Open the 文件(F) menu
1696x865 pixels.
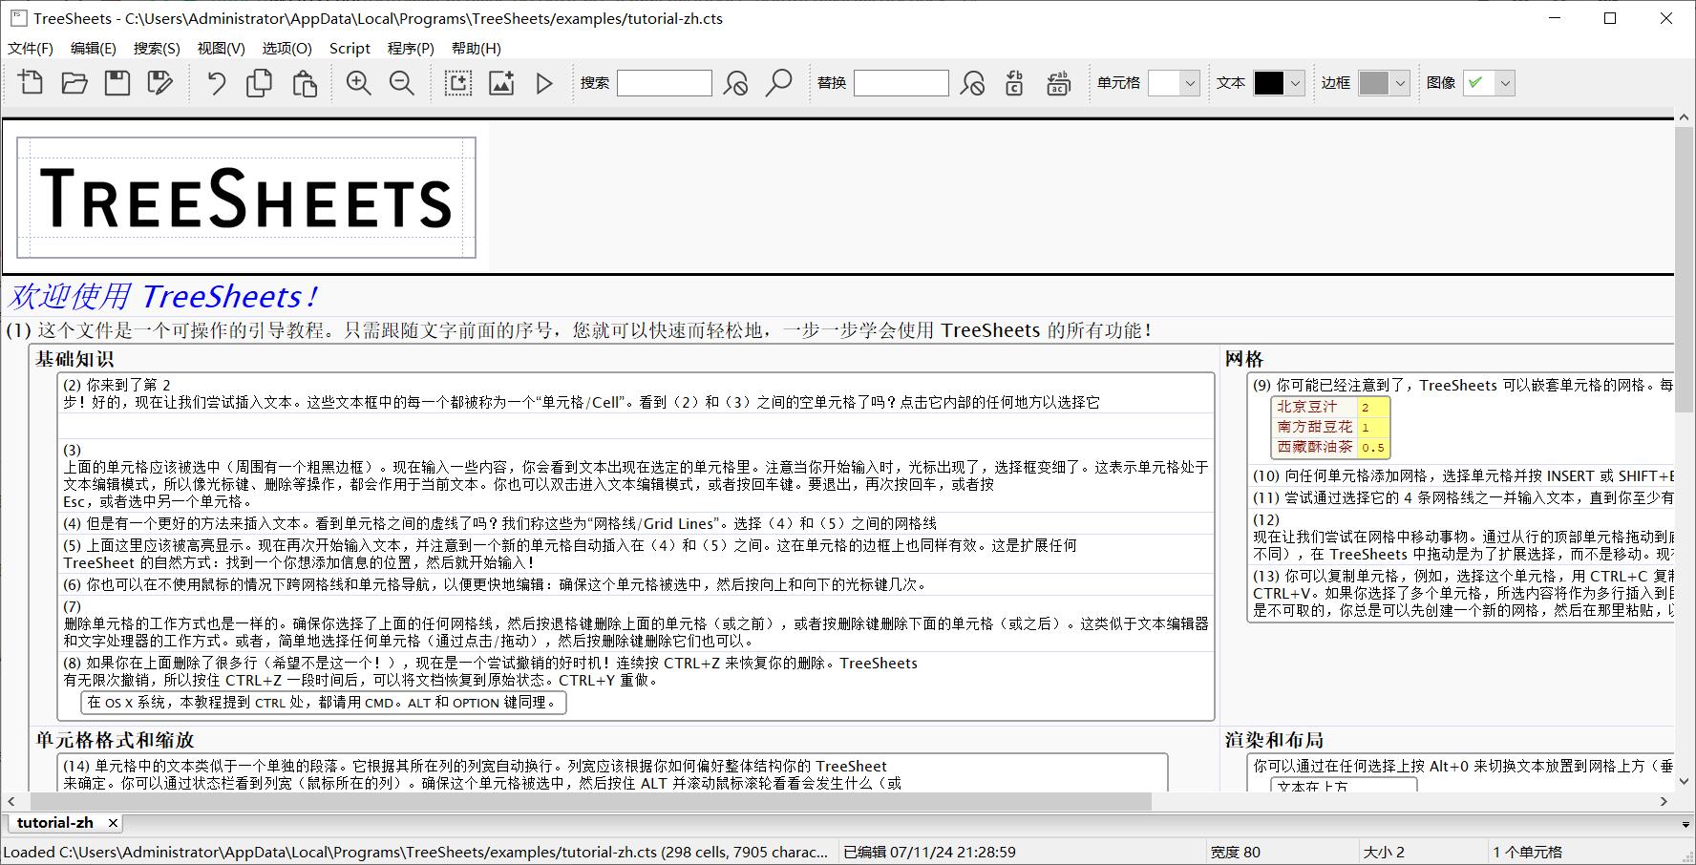pyautogui.click(x=31, y=48)
